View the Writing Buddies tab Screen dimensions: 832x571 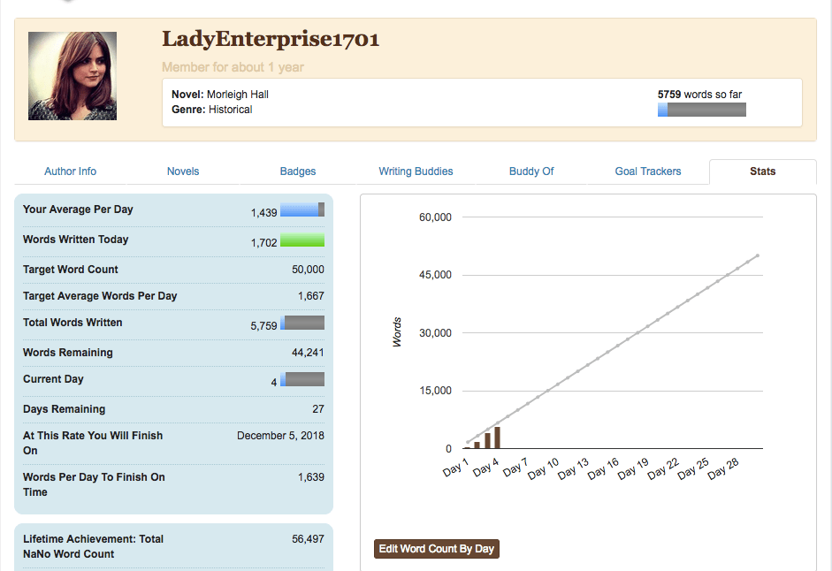coord(416,171)
